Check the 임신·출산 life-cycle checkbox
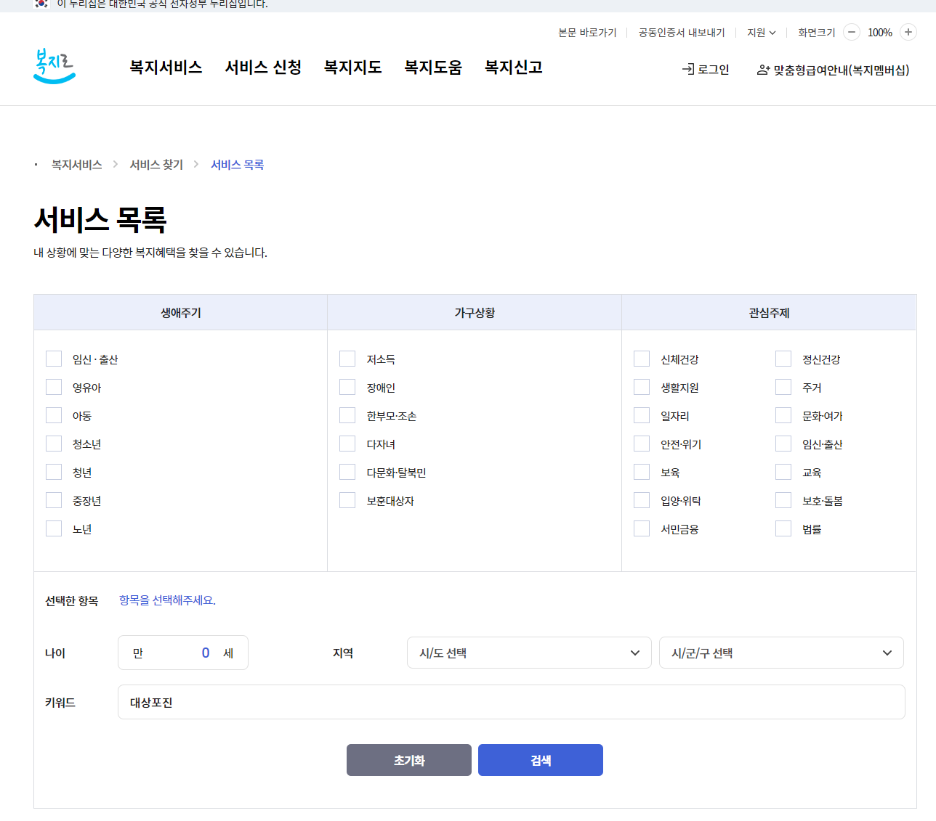Viewport: 936px width, 821px height. point(54,358)
